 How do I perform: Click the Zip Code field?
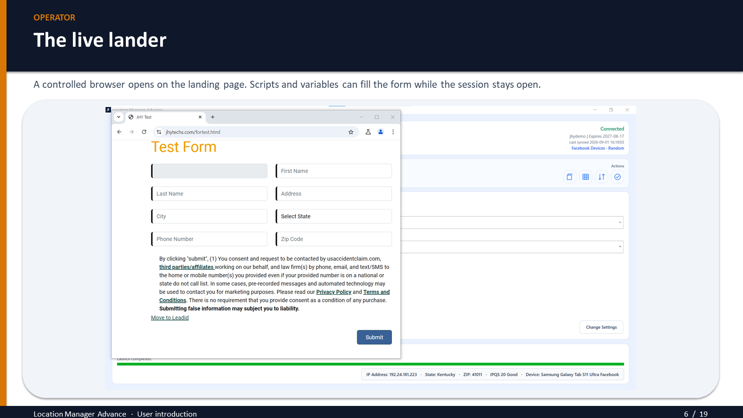pos(334,239)
